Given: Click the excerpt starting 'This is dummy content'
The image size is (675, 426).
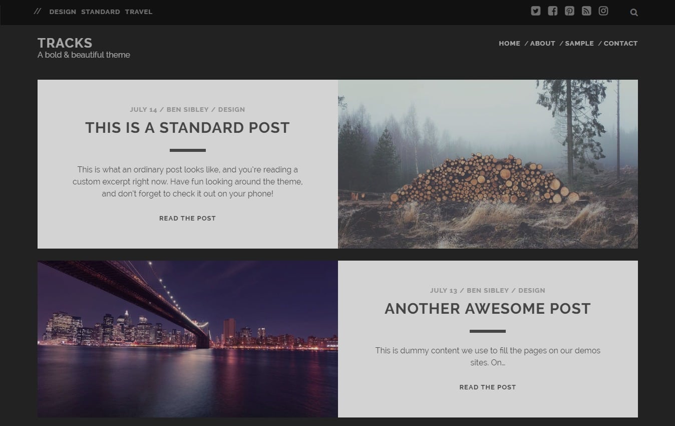Looking at the screenshot, I should tap(488, 356).
